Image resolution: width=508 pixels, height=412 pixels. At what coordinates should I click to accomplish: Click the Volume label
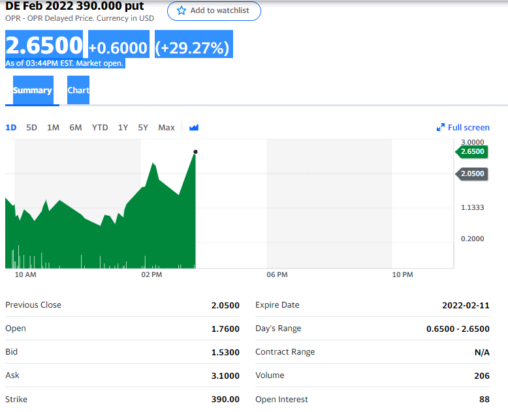[x=270, y=375]
